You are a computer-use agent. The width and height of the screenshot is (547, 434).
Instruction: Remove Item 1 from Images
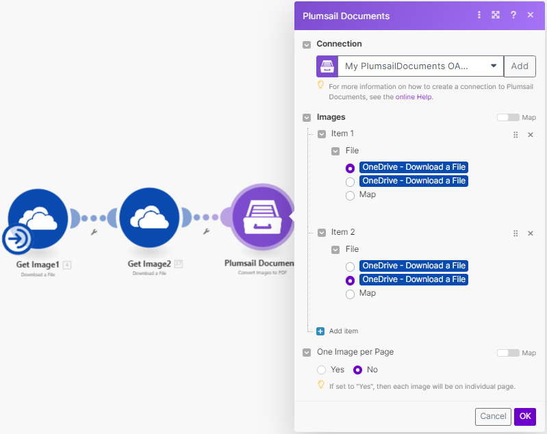531,135
